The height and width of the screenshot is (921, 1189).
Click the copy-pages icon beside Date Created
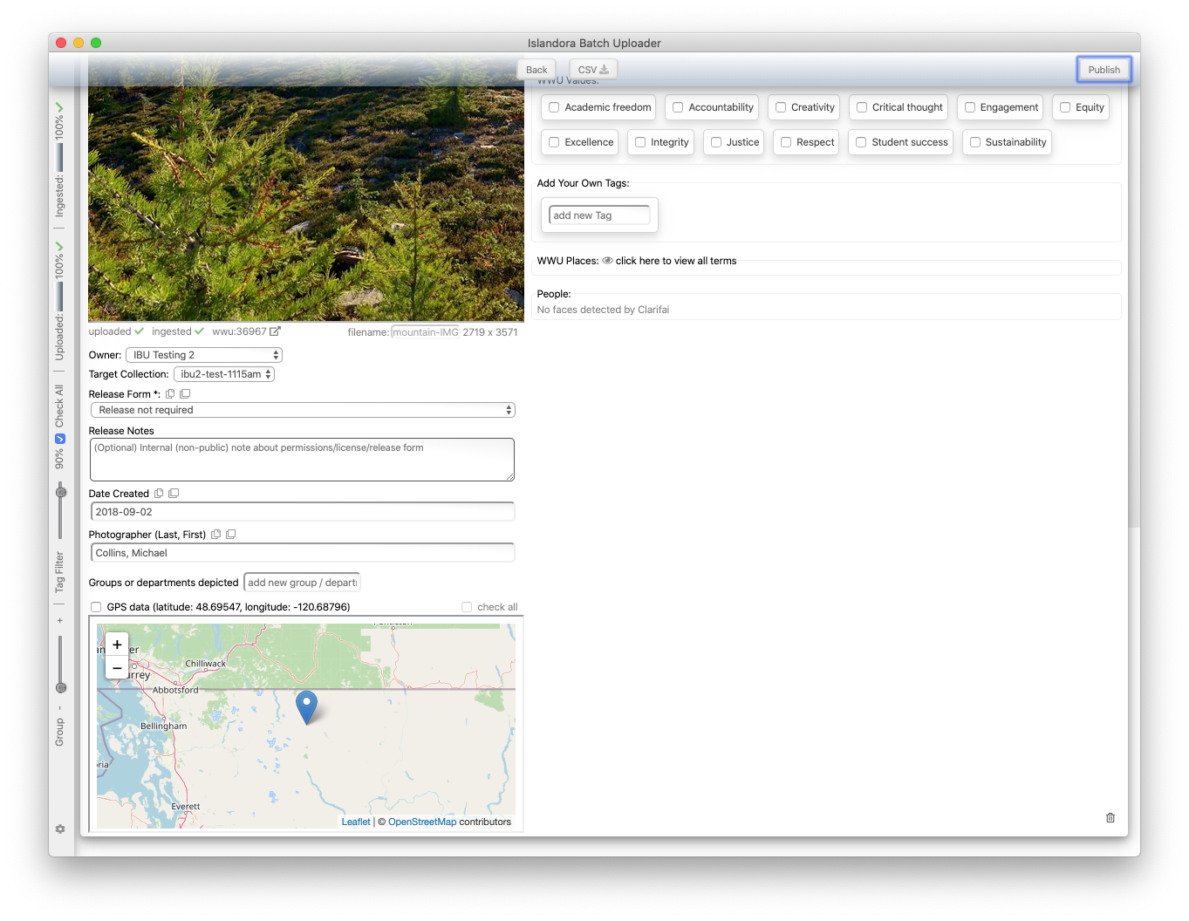[x=159, y=494]
